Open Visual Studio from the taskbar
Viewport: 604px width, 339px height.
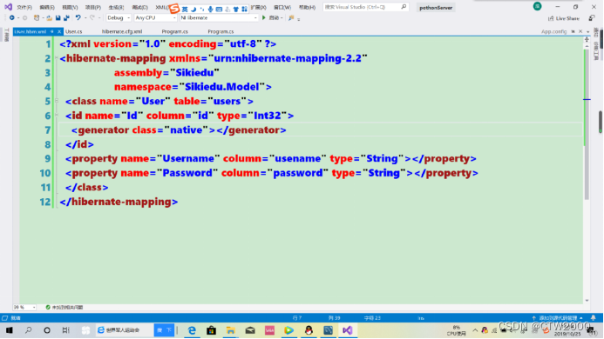click(x=347, y=330)
